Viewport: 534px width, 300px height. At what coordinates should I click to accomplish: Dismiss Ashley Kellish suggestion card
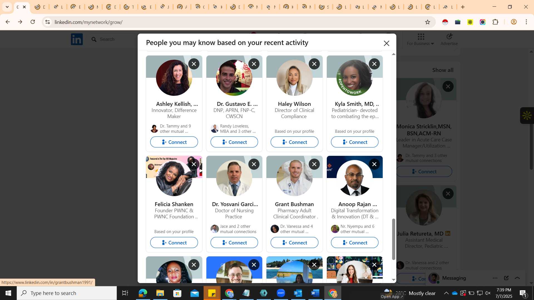coord(194,64)
